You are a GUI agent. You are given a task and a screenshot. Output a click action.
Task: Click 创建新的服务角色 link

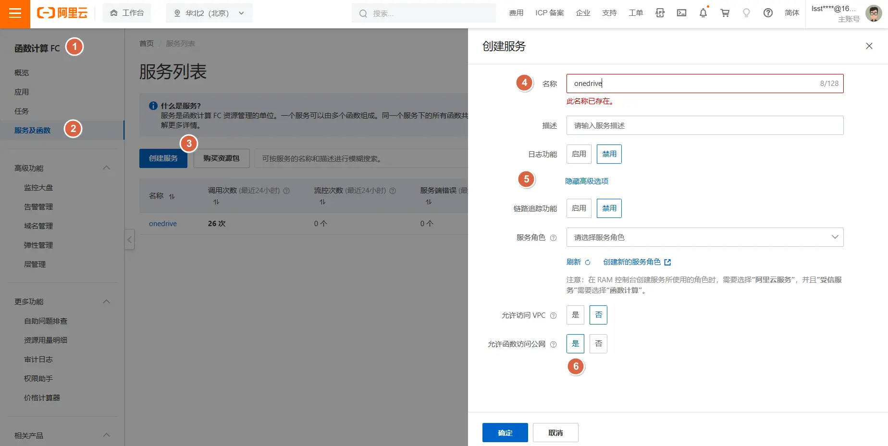(x=632, y=262)
